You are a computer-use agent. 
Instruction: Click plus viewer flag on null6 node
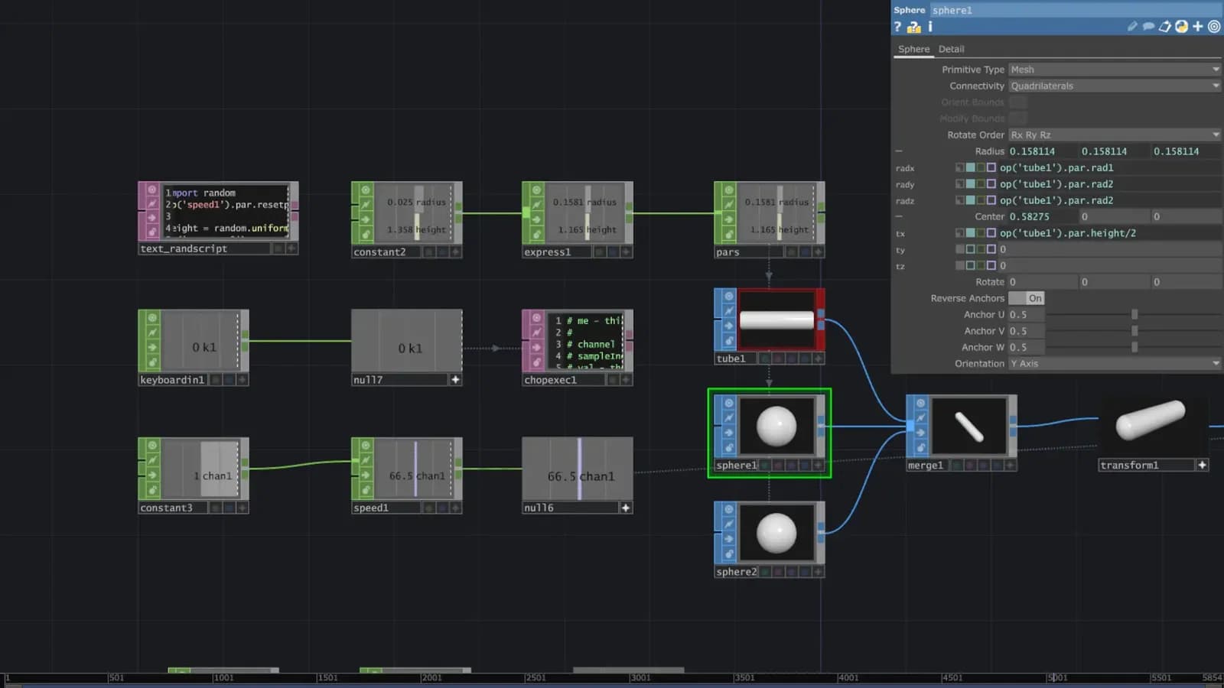[x=626, y=508]
